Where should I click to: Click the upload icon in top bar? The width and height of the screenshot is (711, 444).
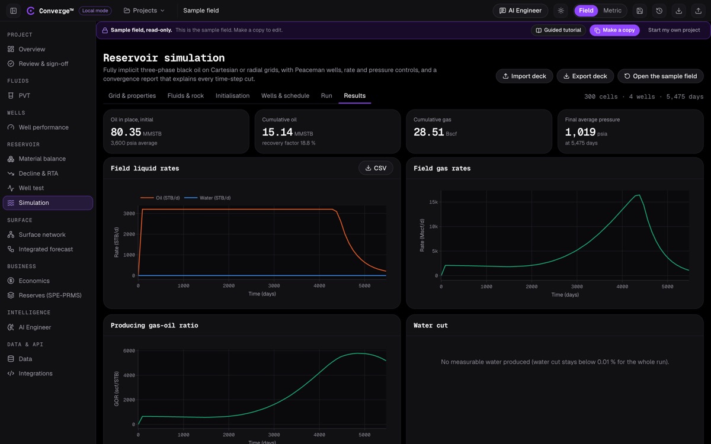click(699, 11)
